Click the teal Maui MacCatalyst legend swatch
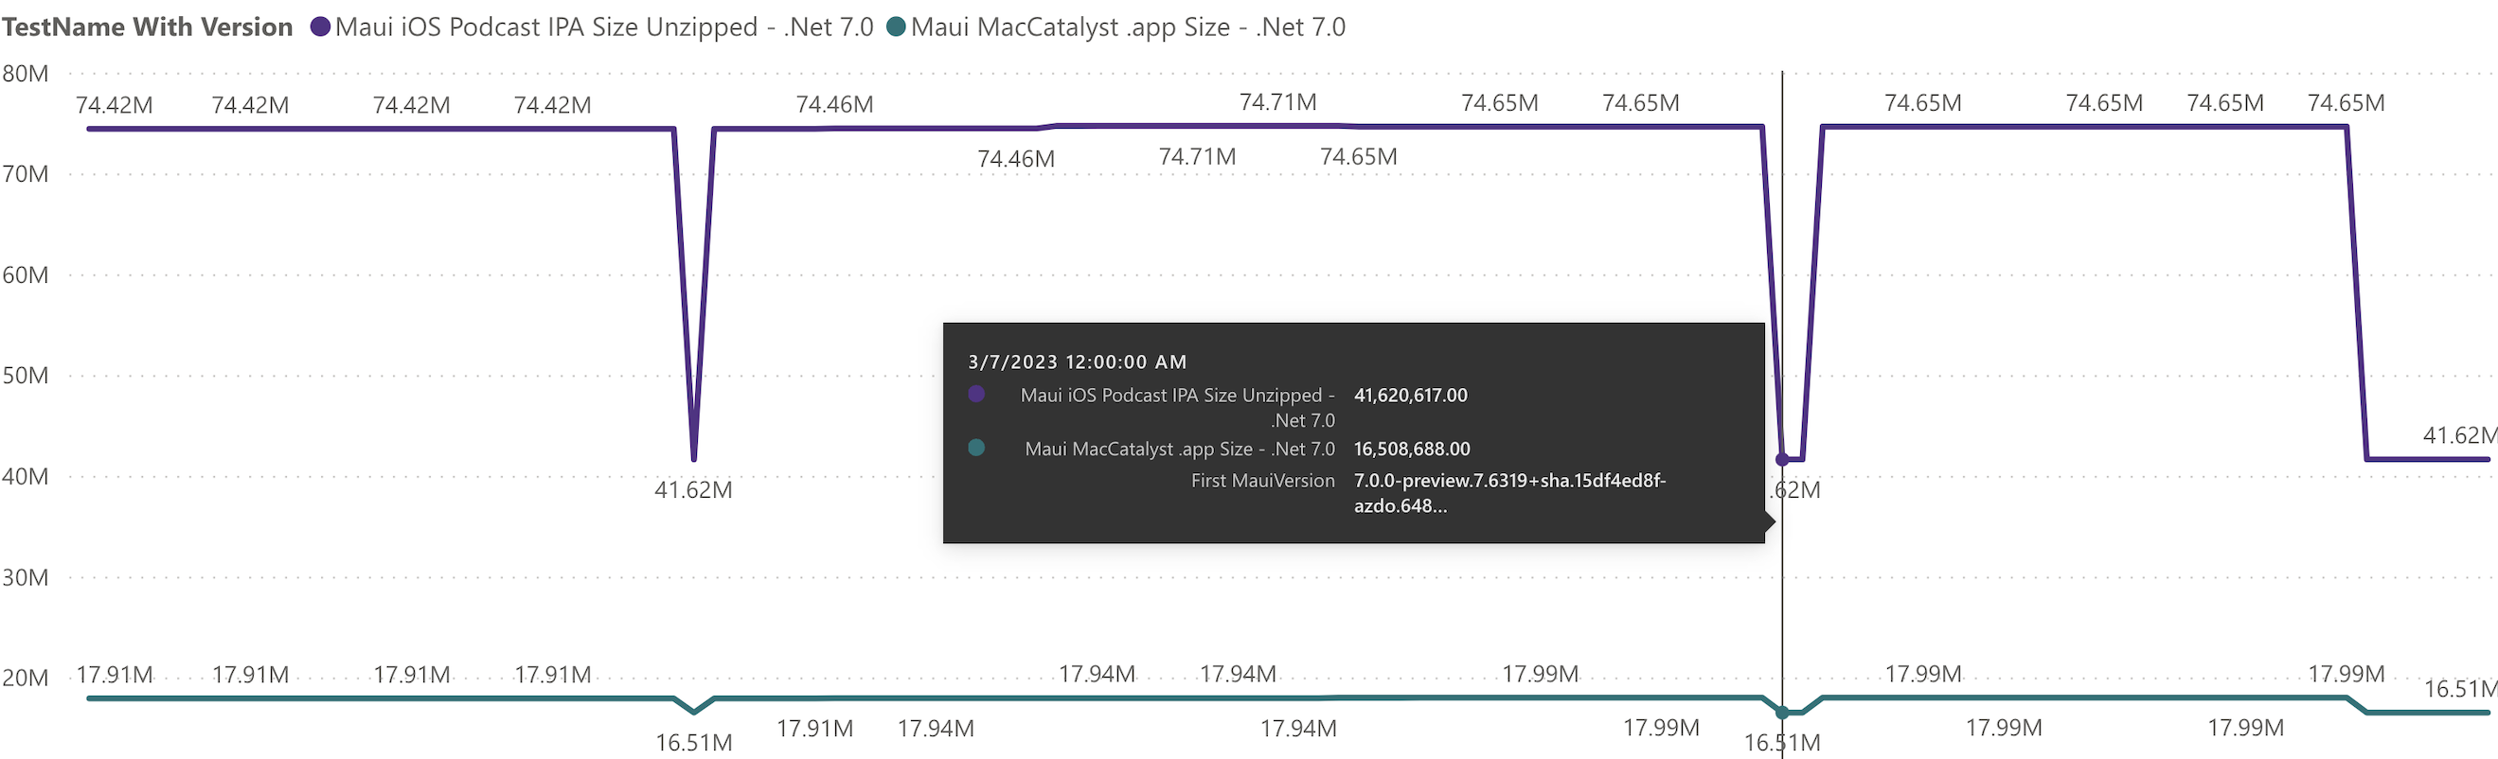Image resolution: width=2498 pixels, height=759 pixels. (896, 27)
